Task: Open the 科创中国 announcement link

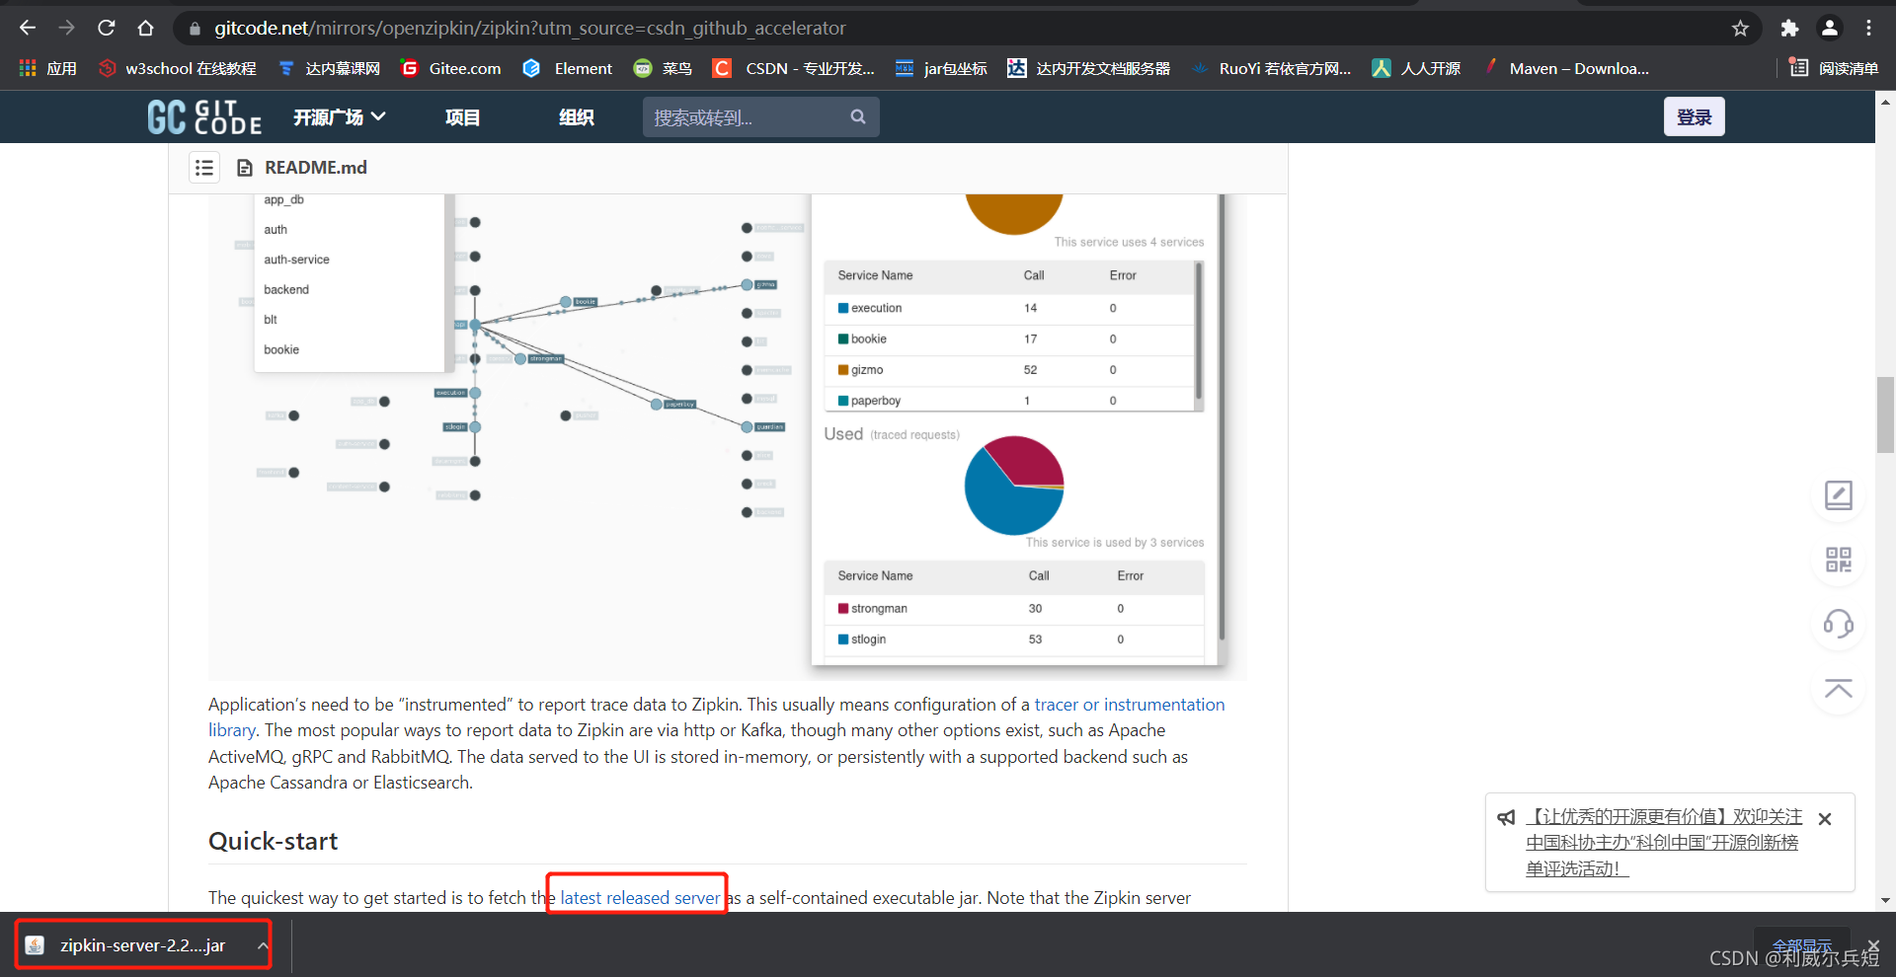Action: point(1664,843)
